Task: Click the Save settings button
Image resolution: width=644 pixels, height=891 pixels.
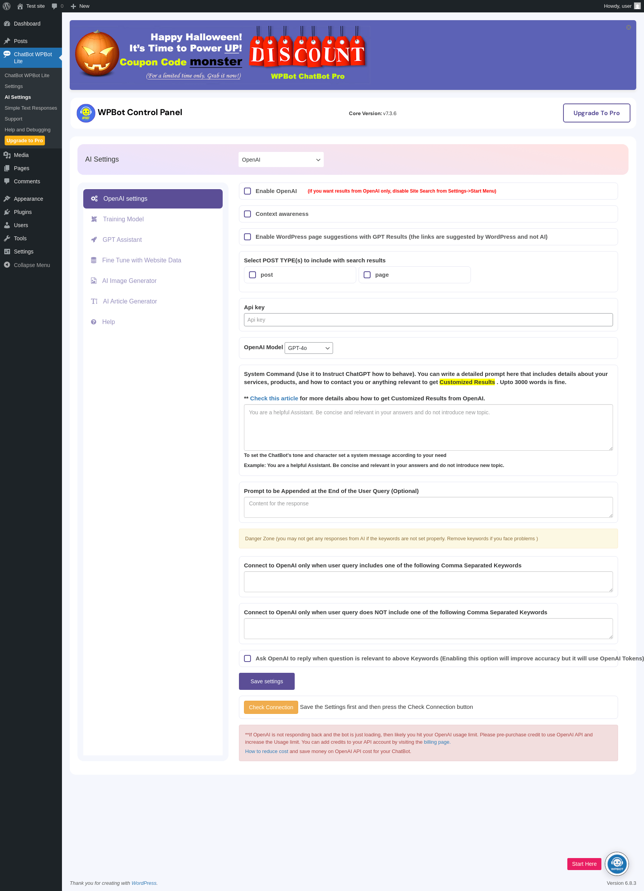Action: 267,681
